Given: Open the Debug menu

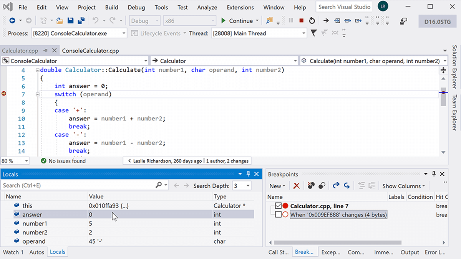Looking at the screenshot, I should (x=136, y=7).
